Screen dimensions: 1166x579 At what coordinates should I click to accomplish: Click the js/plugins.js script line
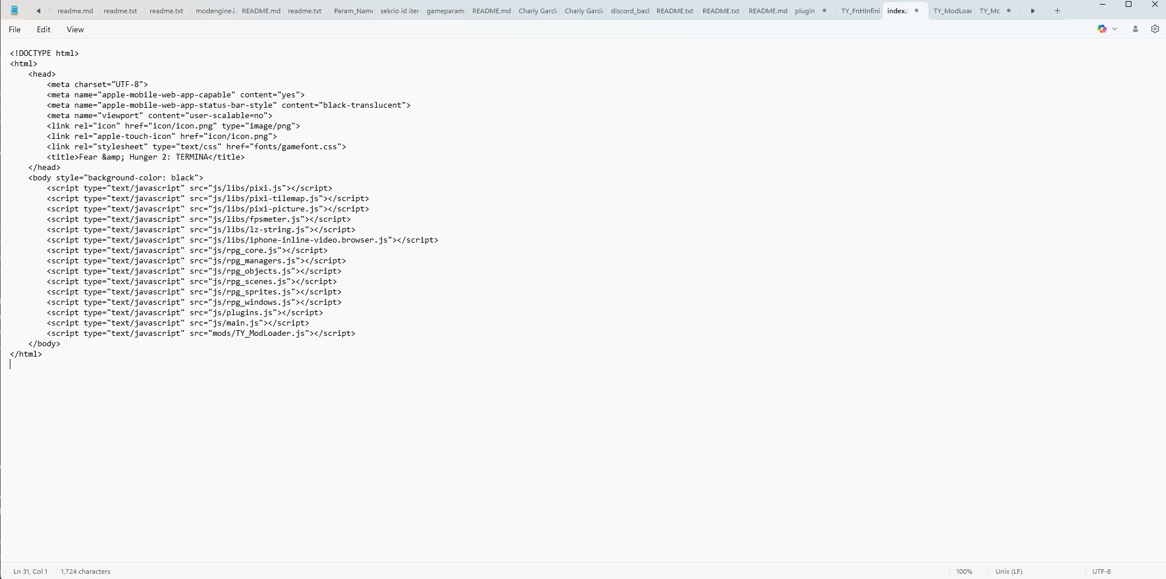pyautogui.click(x=185, y=312)
